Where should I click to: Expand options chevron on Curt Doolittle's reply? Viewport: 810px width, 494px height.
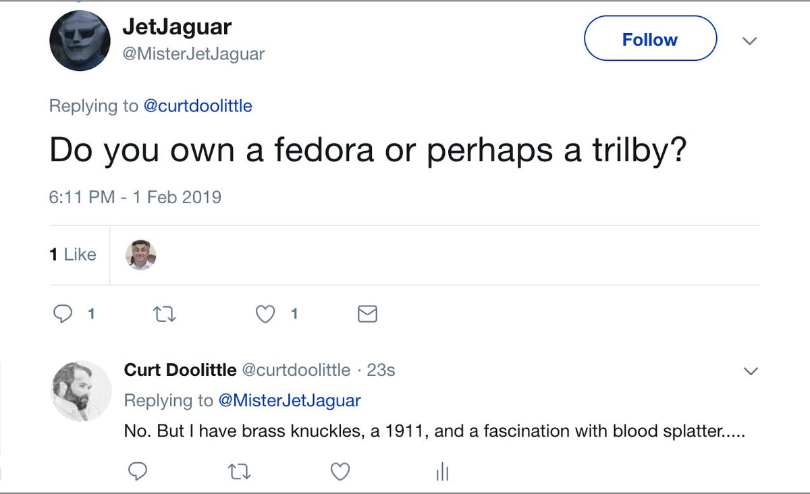click(750, 371)
